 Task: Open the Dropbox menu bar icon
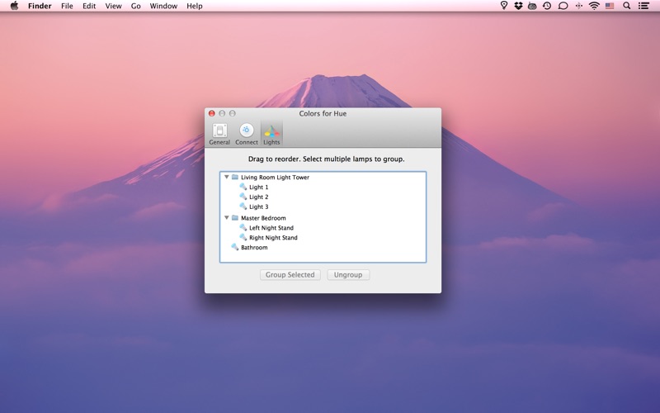518,6
